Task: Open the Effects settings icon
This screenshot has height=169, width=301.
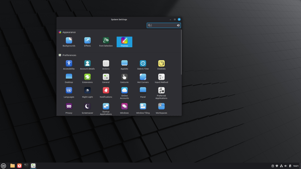Action: tap(87, 42)
